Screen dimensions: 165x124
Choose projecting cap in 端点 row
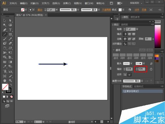[x=134, y=34]
